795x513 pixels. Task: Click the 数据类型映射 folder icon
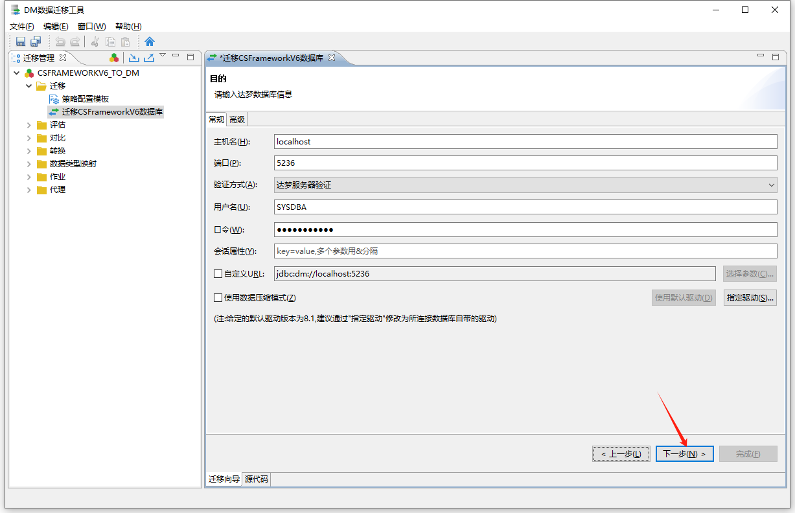tap(41, 164)
